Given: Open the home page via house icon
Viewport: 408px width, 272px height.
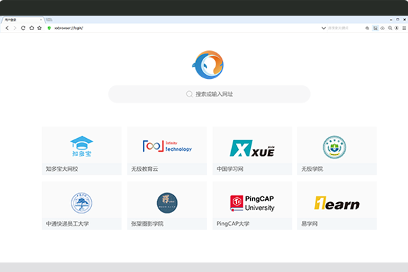Looking at the screenshot, I should coord(31,28).
